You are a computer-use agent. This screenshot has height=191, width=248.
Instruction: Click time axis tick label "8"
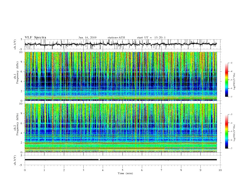(181, 170)
